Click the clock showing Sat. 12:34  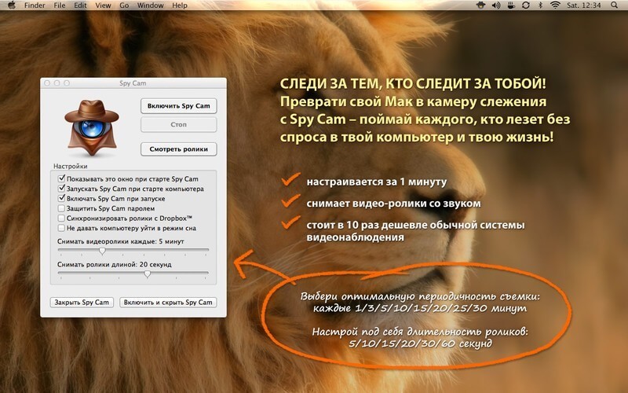(x=584, y=6)
